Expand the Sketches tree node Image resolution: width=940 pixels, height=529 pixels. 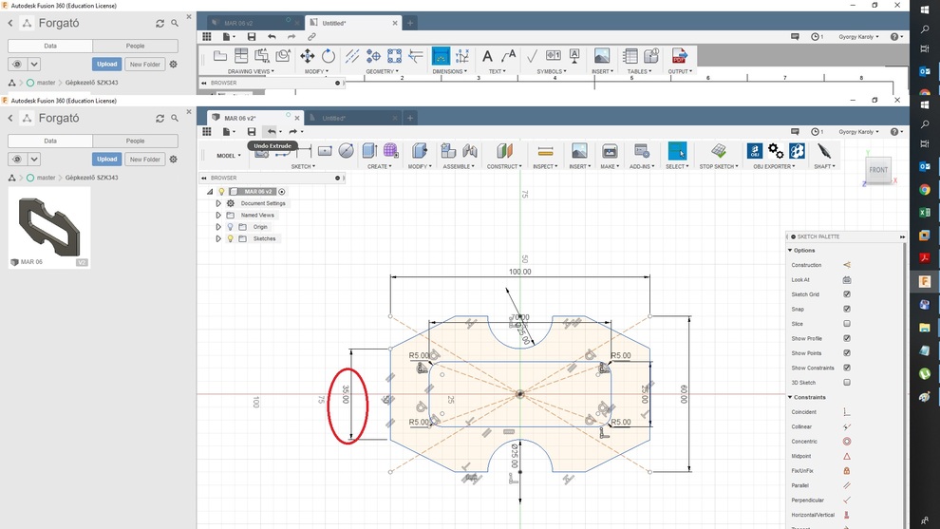pyautogui.click(x=218, y=238)
